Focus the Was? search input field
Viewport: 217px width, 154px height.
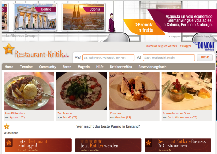pos(108,58)
